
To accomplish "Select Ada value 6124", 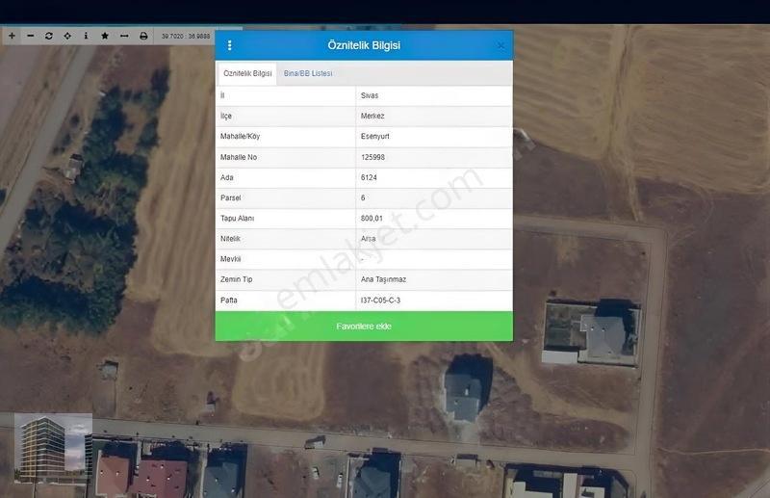I will tap(369, 177).
